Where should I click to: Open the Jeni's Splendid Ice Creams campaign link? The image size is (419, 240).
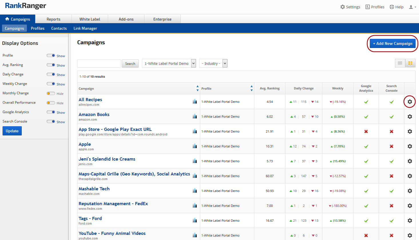107,159
